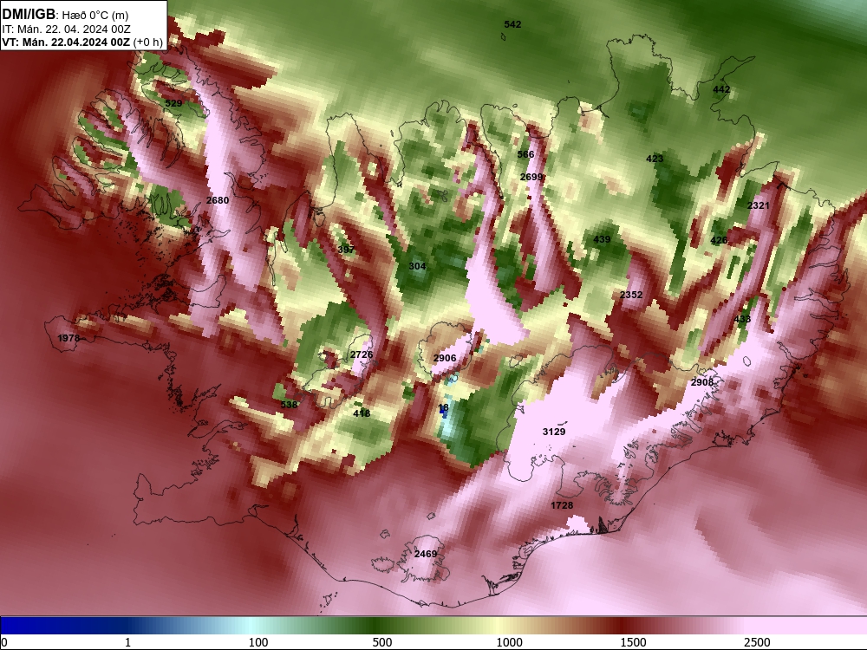Viewport: 867px width, 650px height.
Task: Click the map value 397
Action: (346, 250)
